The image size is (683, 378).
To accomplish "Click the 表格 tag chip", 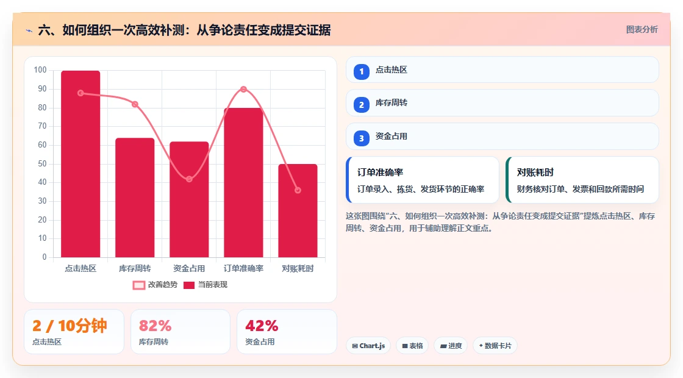I will point(412,346).
